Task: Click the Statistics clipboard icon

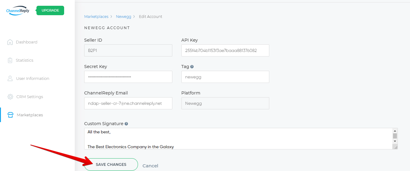Action: point(10,60)
